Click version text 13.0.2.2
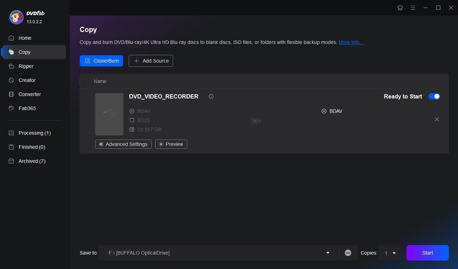458x269 pixels. tap(34, 21)
